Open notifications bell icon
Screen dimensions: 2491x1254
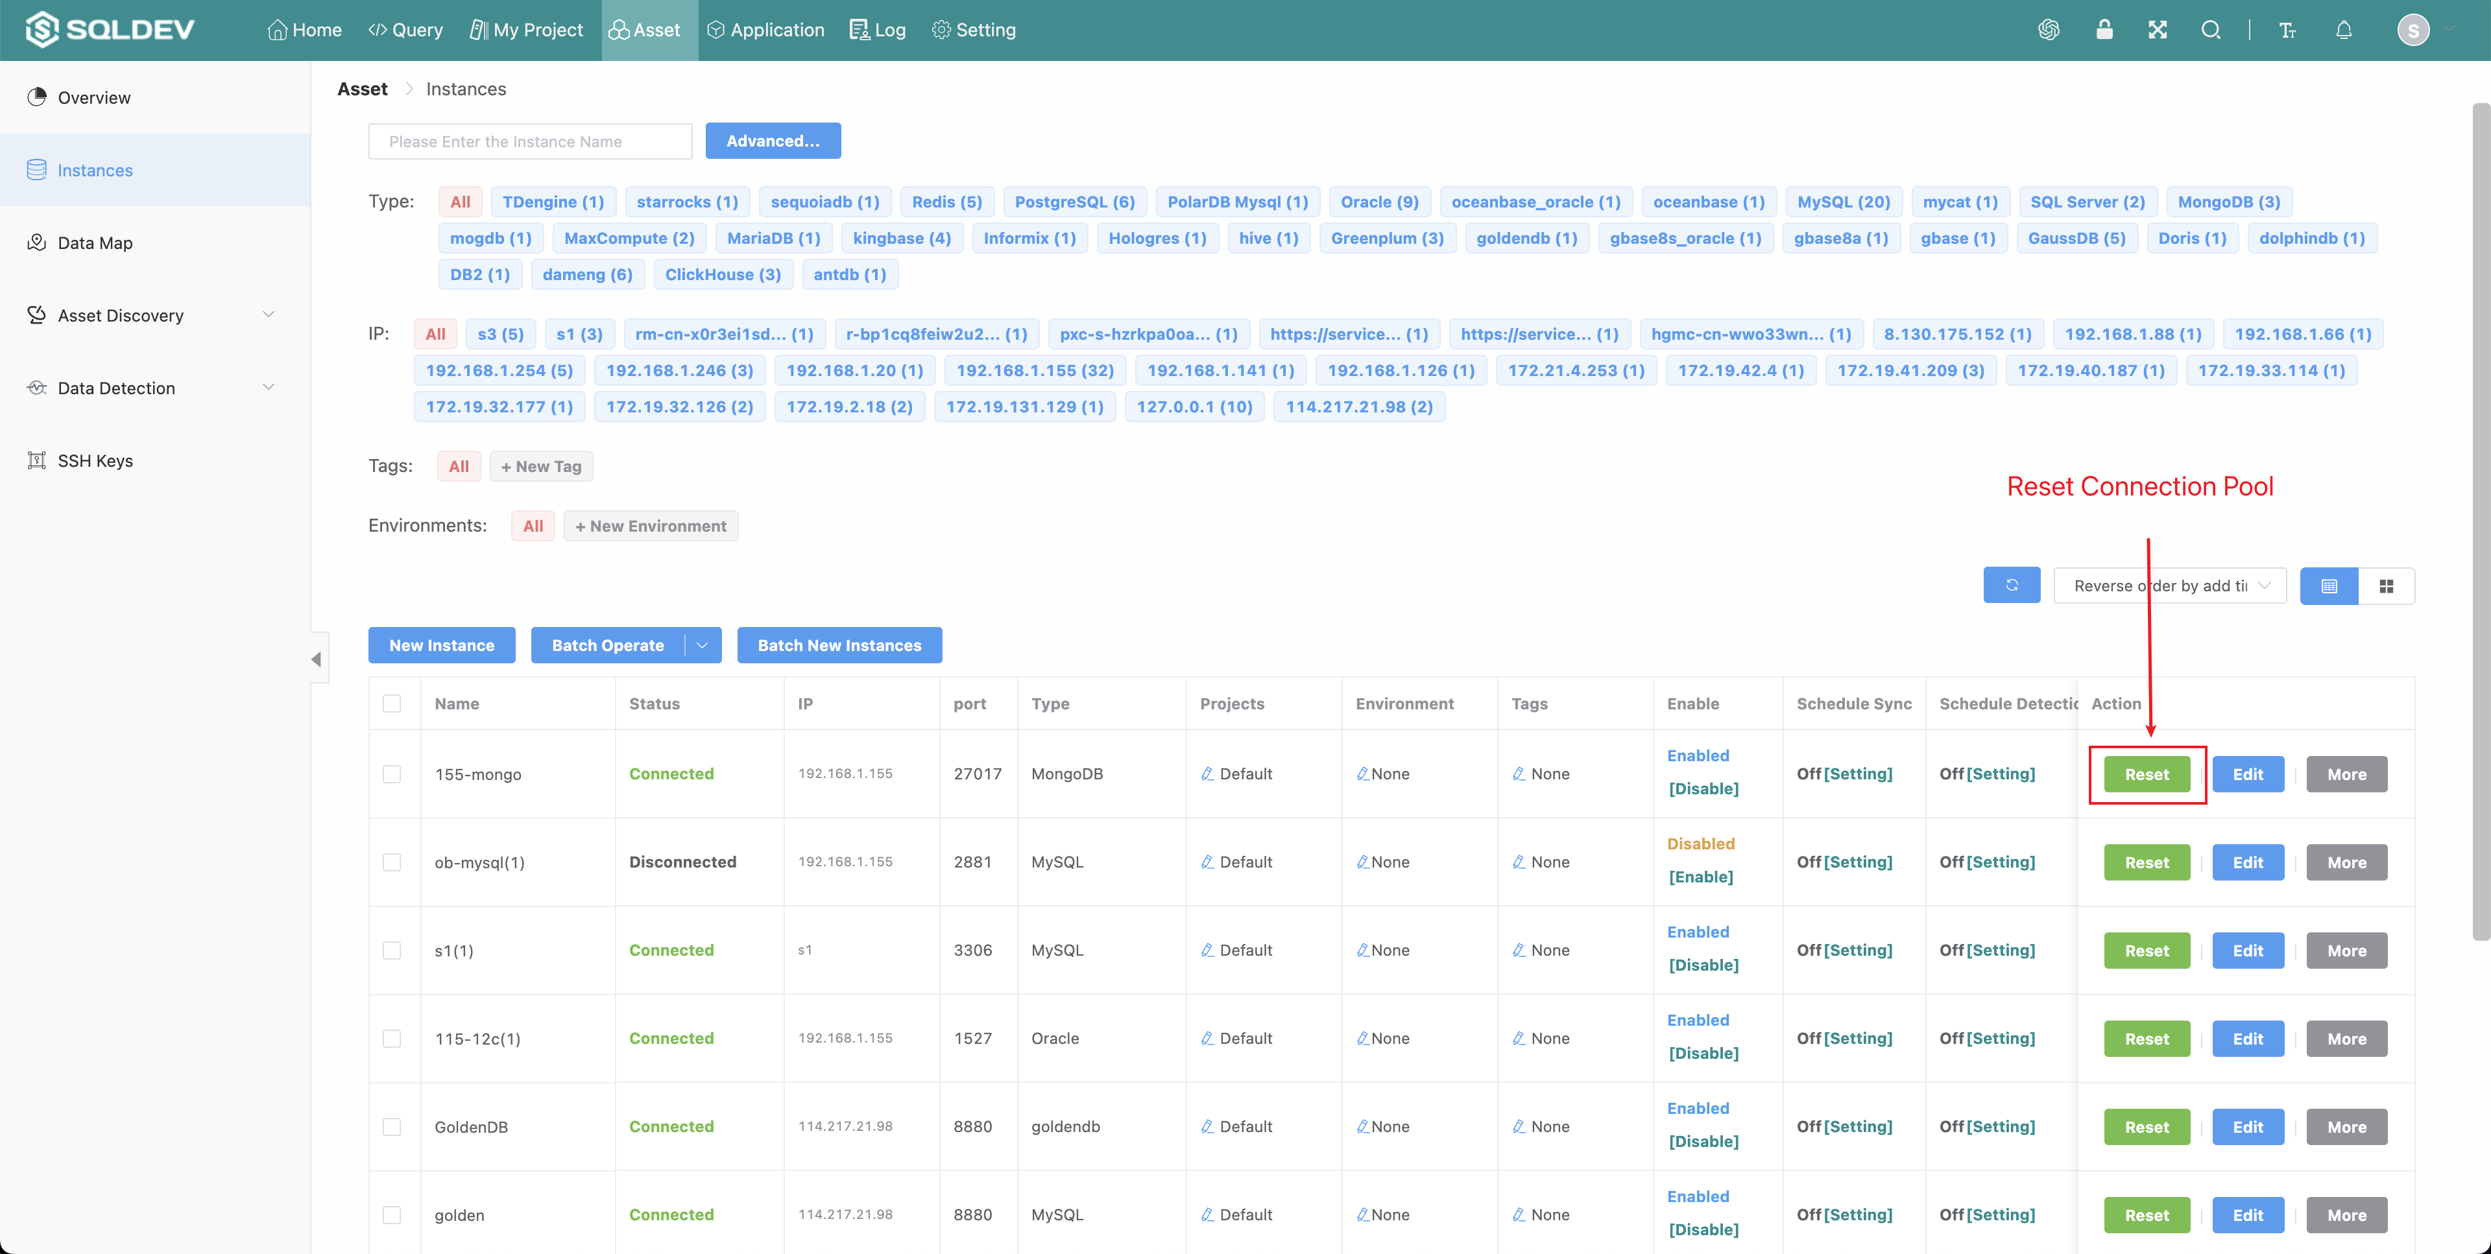[2343, 30]
